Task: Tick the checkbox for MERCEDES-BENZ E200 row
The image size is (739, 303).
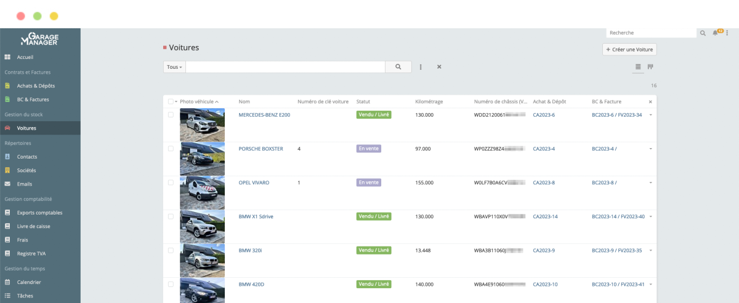Action: click(171, 115)
